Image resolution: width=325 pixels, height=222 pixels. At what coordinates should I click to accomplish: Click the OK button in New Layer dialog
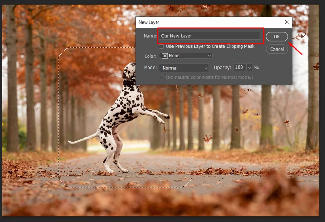click(277, 37)
